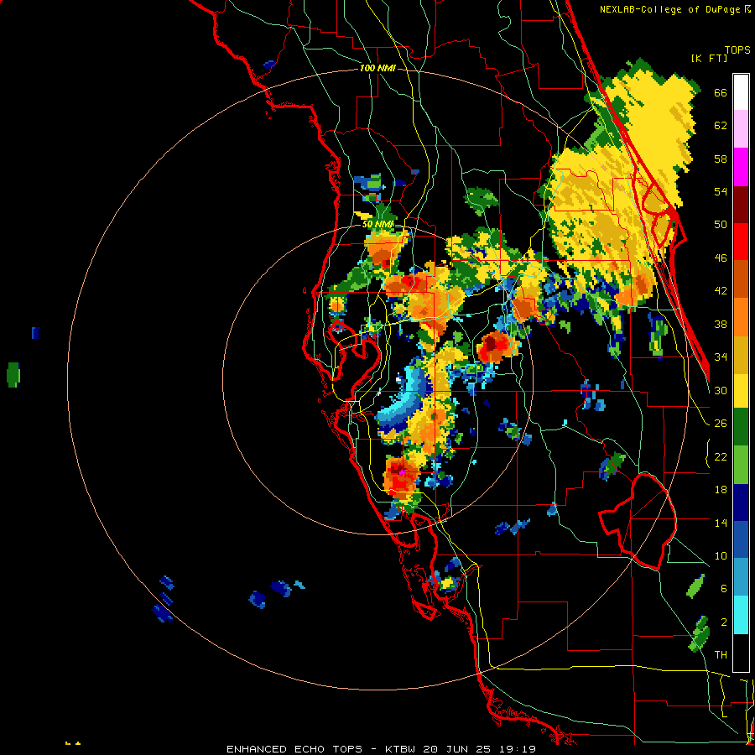Click the white swatch atop the color bar
This screenshot has width=755, height=755.
741,92
